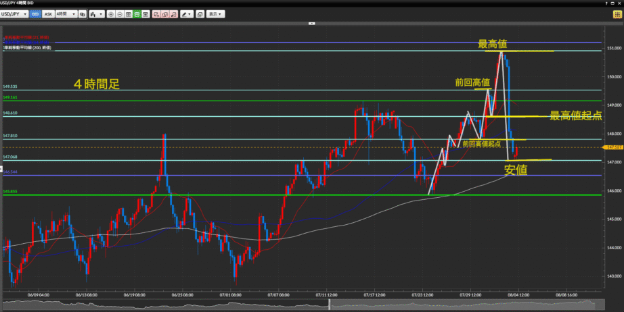Click the help question mark icon

point(606,3)
